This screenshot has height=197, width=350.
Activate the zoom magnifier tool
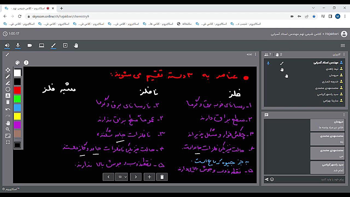point(8,129)
